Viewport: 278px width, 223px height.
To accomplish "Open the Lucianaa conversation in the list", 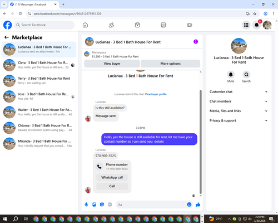I will tap(39, 50).
